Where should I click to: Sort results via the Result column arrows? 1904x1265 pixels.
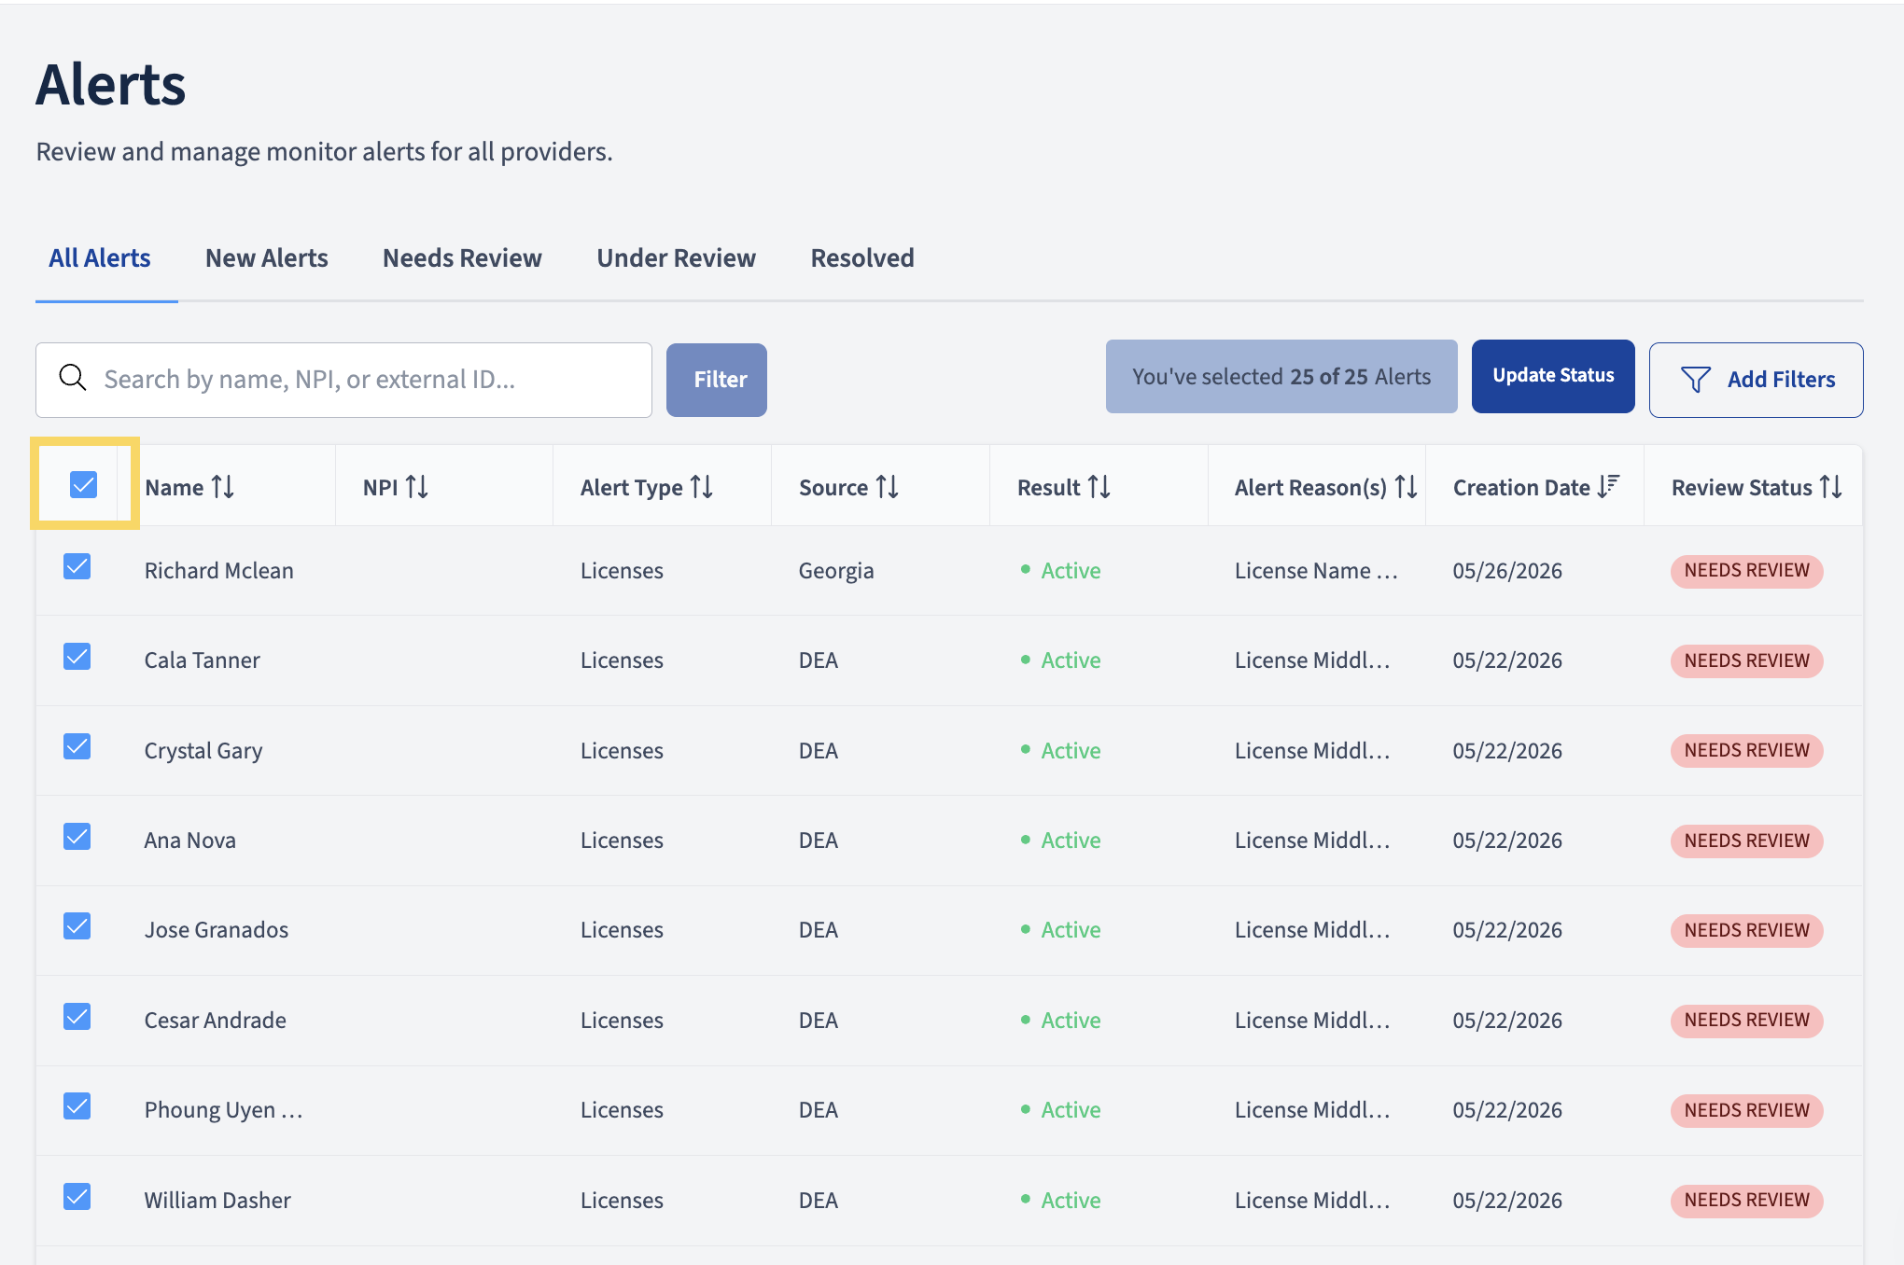coord(1099,487)
